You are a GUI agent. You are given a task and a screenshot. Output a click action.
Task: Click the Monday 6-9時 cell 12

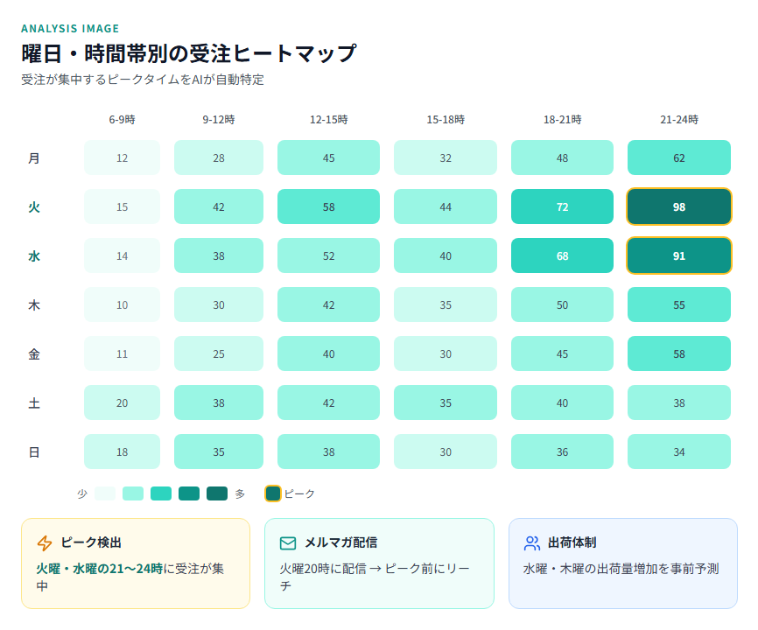[x=122, y=157]
